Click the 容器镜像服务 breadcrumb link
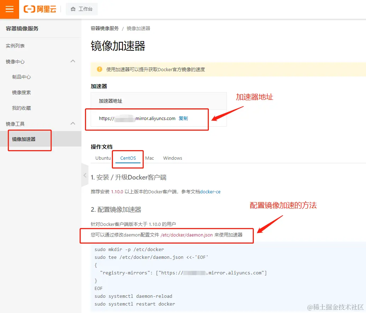 (104, 28)
